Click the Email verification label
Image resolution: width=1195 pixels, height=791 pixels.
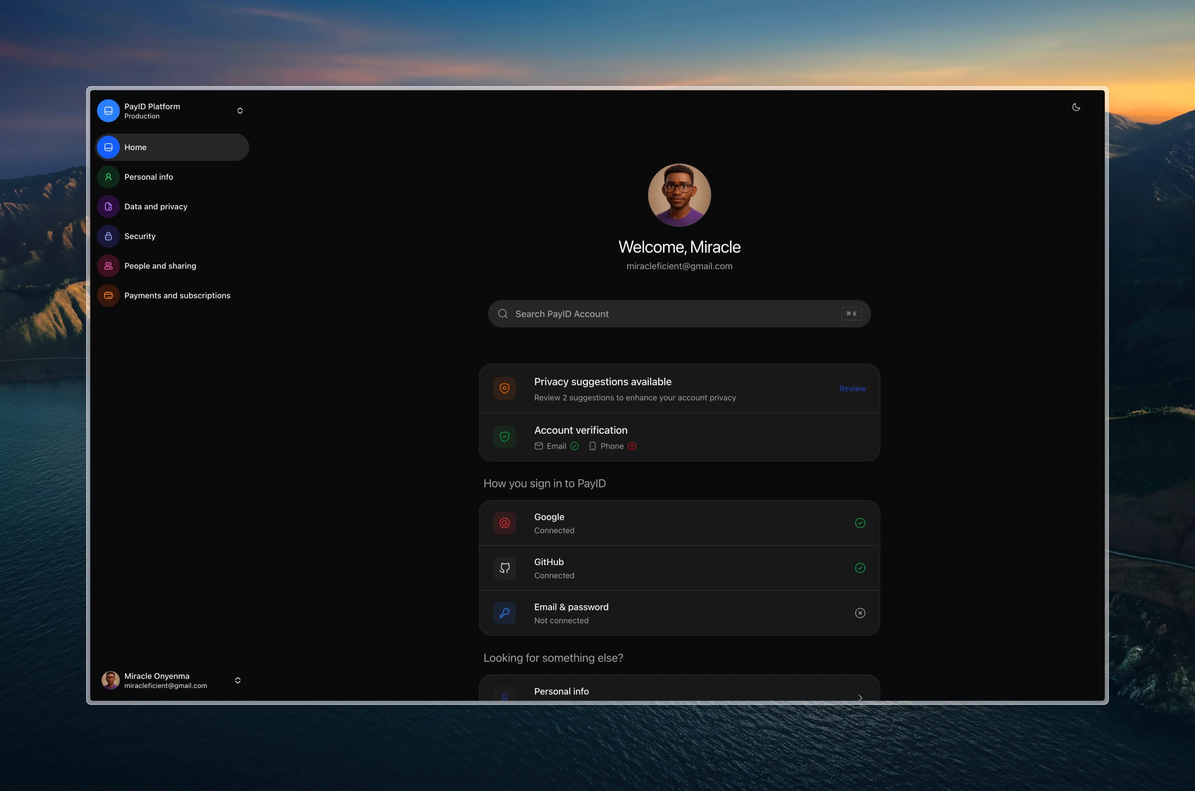[556, 446]
